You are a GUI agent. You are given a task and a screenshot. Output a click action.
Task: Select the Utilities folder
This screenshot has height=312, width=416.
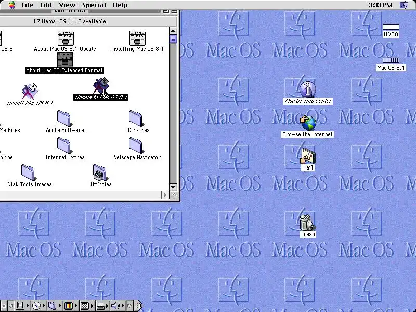[101, 176]
